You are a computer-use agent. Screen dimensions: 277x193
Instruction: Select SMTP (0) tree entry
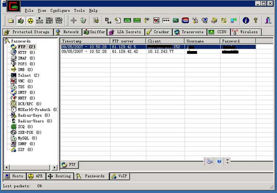(27, 93)
